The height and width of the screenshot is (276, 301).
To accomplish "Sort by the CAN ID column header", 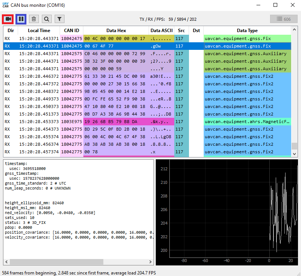I will tap(71, 31).
